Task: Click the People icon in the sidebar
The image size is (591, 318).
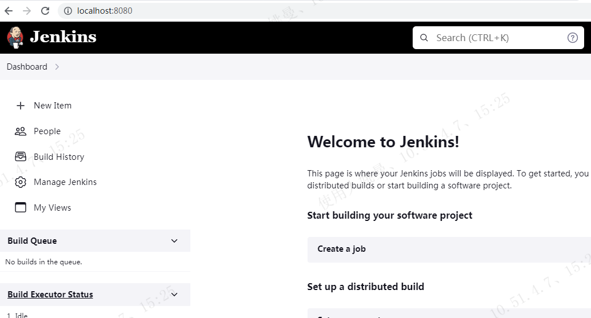Action: pos(21,131)
